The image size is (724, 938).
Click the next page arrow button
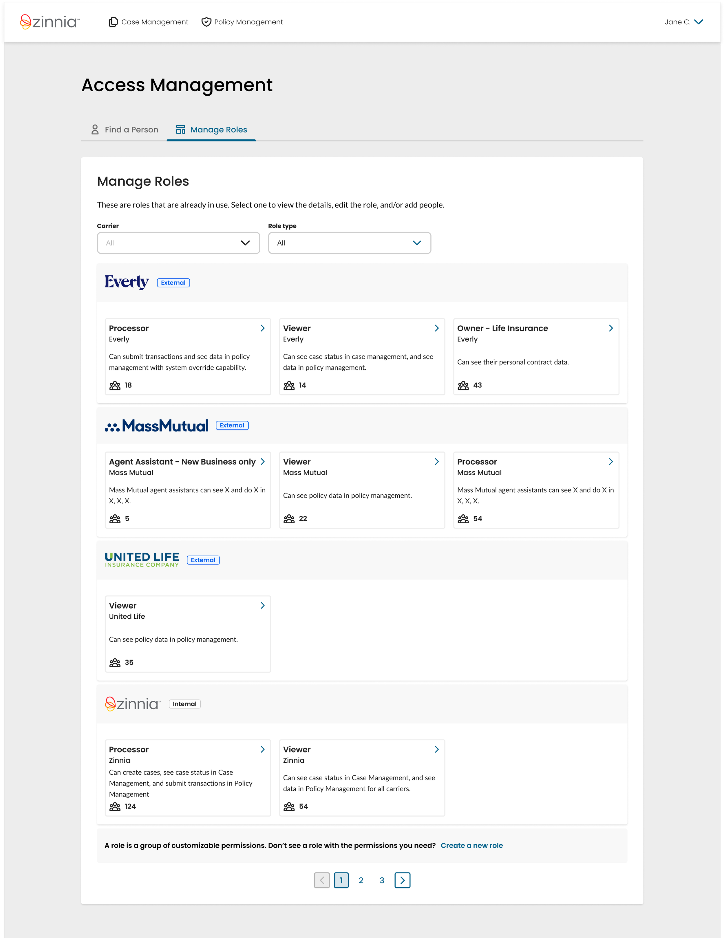402,880
